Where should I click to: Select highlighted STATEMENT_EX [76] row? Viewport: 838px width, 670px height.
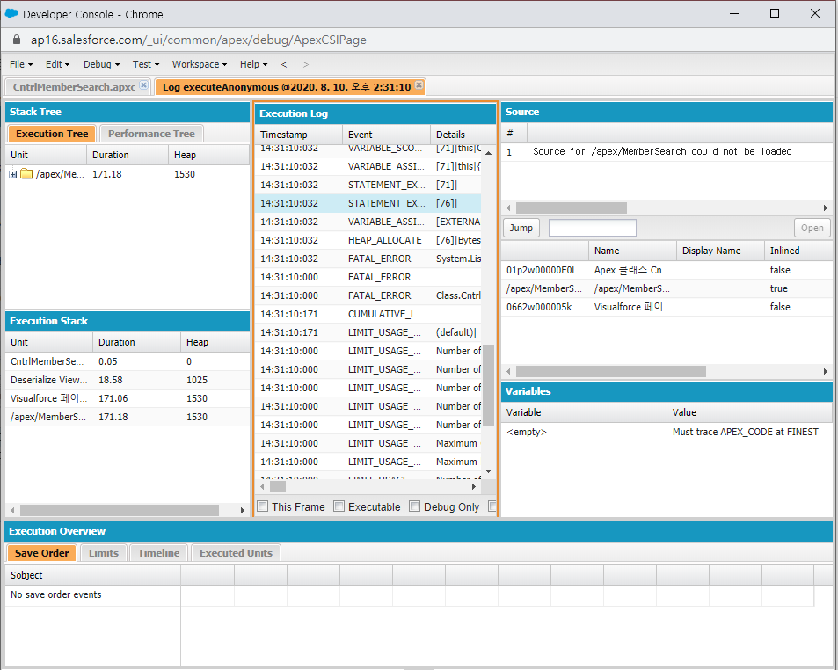click(x=368, y=203)
